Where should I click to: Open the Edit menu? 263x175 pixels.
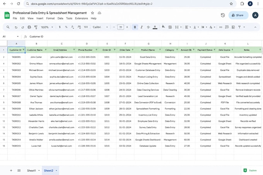click(22, 18)
